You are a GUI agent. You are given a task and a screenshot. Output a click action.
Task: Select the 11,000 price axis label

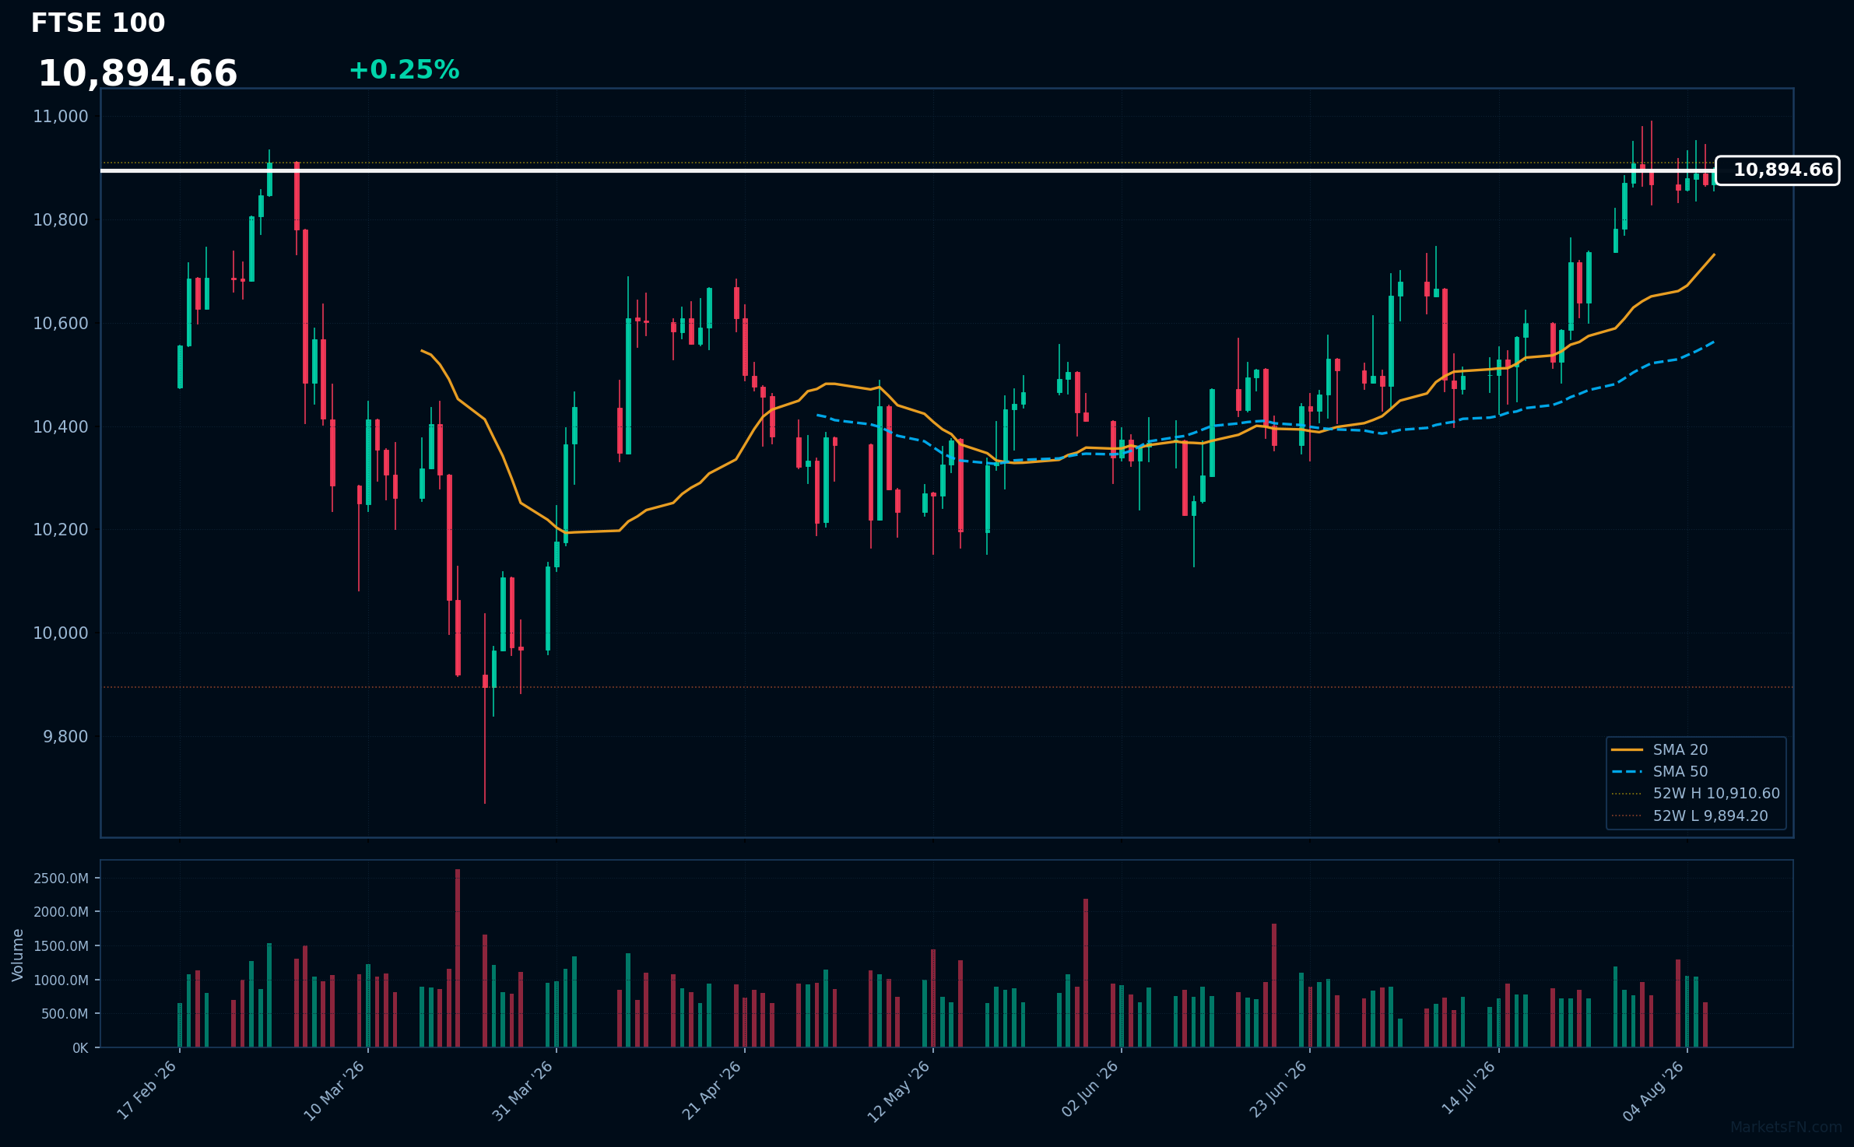click(61, 117)
